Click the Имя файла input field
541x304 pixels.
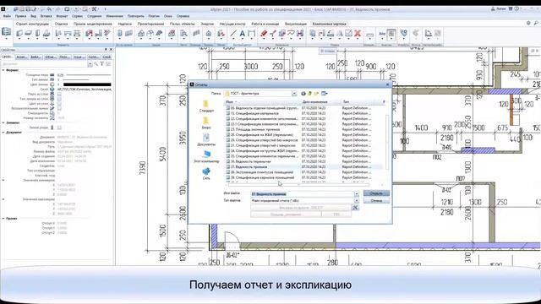point(303,194)
